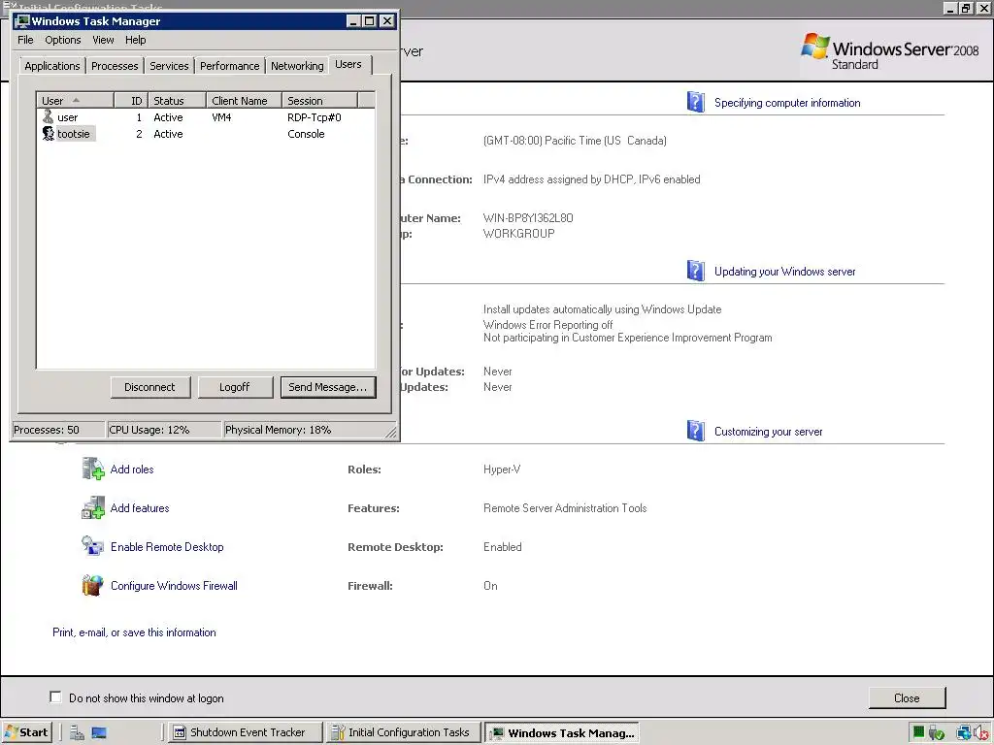Select the 'tootsie' user name
The height and width of the screenshot is (745, 994).
click(x=74, y=134)
